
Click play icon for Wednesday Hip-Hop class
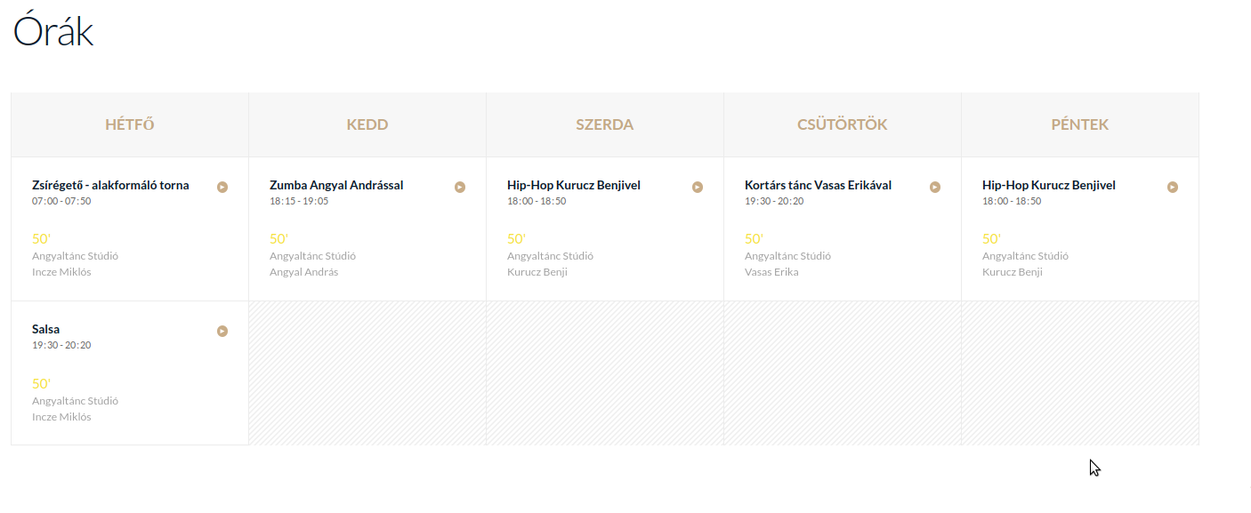[x=698, y=187]
